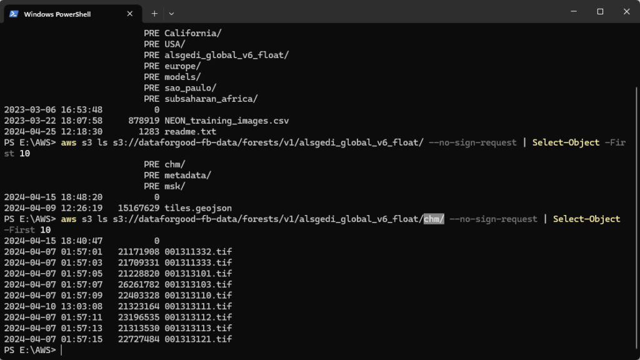Click the vertical scrollbar of the terminal
The width and height of the screenshot is (640, 360).
pos(636,187)
